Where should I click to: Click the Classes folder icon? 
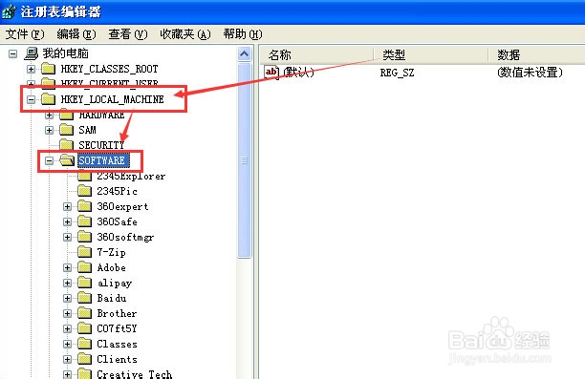[x=85, y=344]
